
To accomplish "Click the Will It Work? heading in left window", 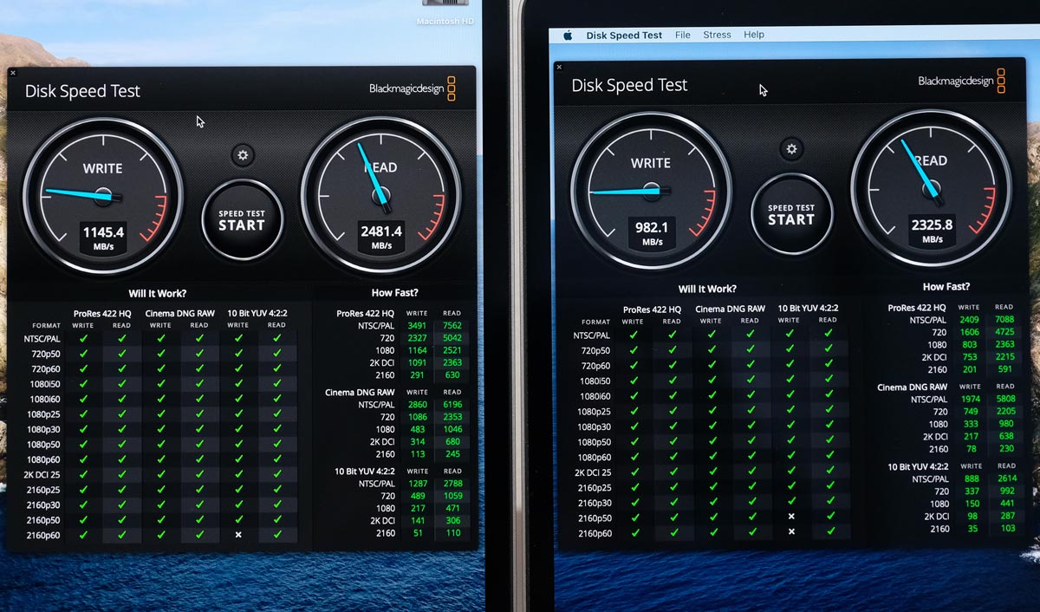I will tap(157, 293).
